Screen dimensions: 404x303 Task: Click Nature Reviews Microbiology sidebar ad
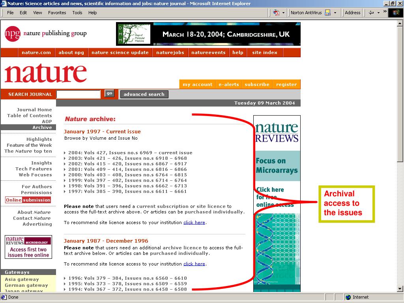(x=28, y=247)
